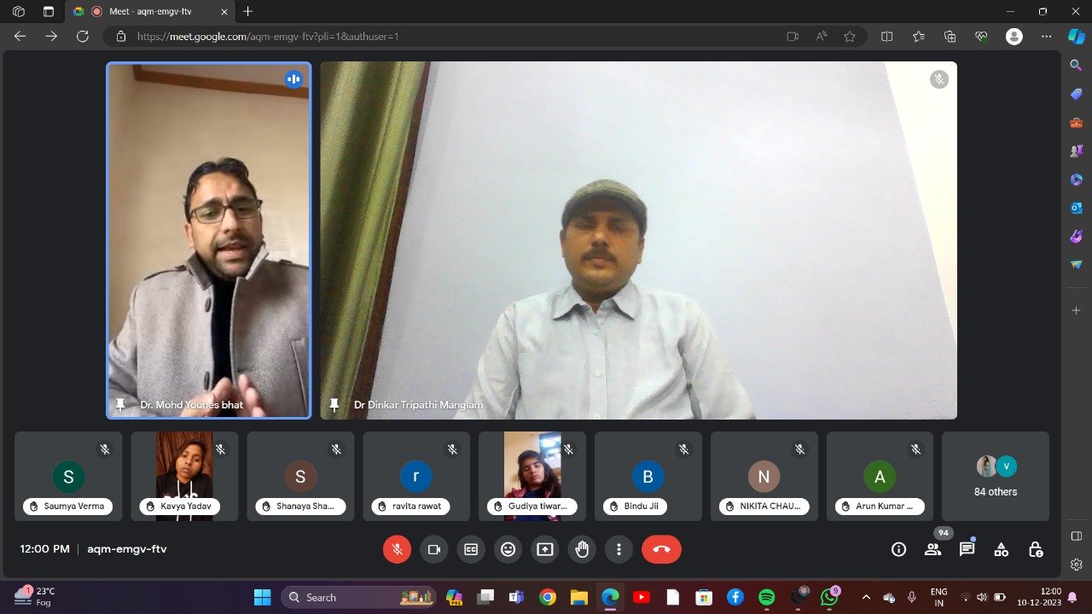Open more options three-dot menu
This screenshot has height=614, width=1092.
pyautogui.click(x=619, y=550)
